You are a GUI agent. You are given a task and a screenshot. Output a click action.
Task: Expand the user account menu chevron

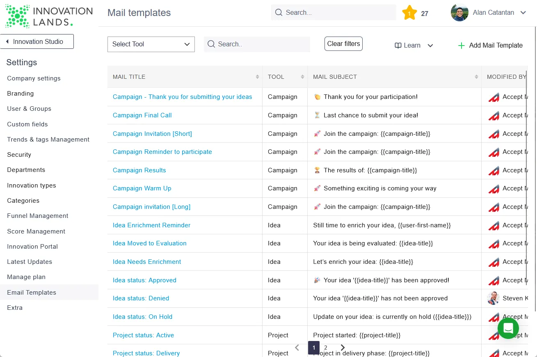(x=523, y=13)
